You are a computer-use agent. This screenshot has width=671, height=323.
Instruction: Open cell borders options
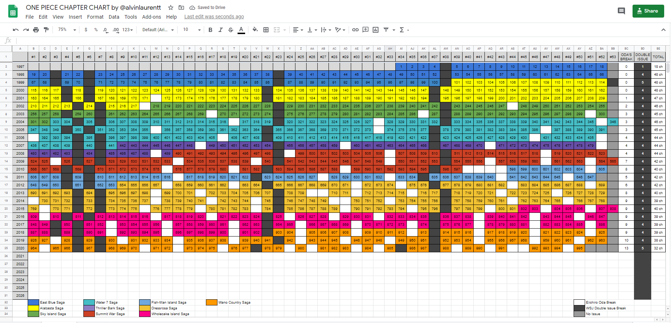266,30
